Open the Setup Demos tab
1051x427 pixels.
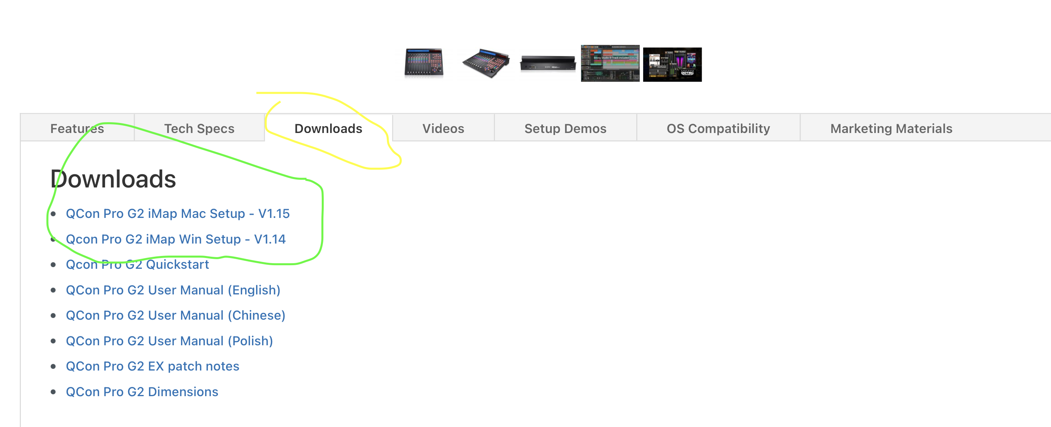(x=565, y=129)
